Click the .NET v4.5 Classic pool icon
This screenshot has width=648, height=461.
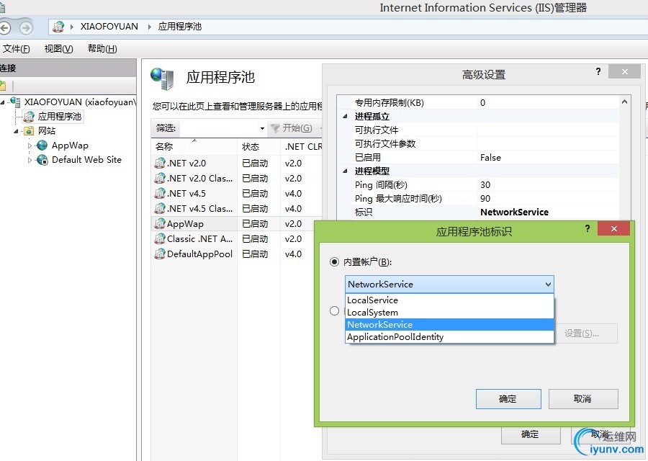point(160,208)
